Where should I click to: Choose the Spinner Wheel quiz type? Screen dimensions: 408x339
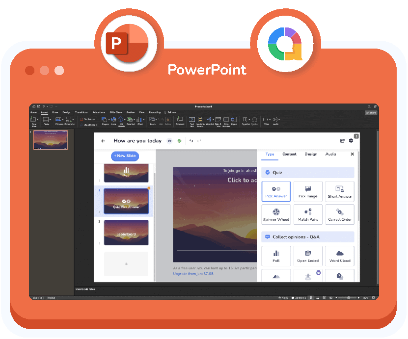point(276,214)
